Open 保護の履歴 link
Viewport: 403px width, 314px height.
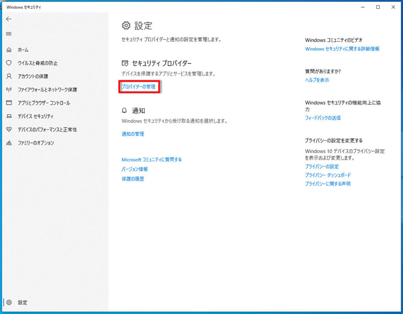133,179
